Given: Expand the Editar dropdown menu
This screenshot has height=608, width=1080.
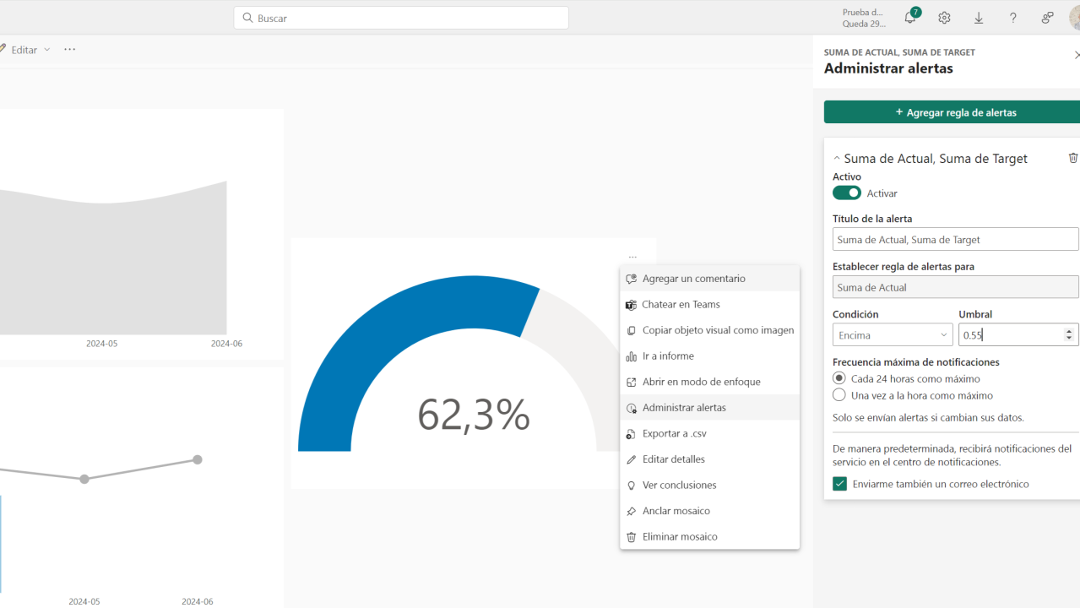Looking at the screenshot, I should click(x=46, y=50).
